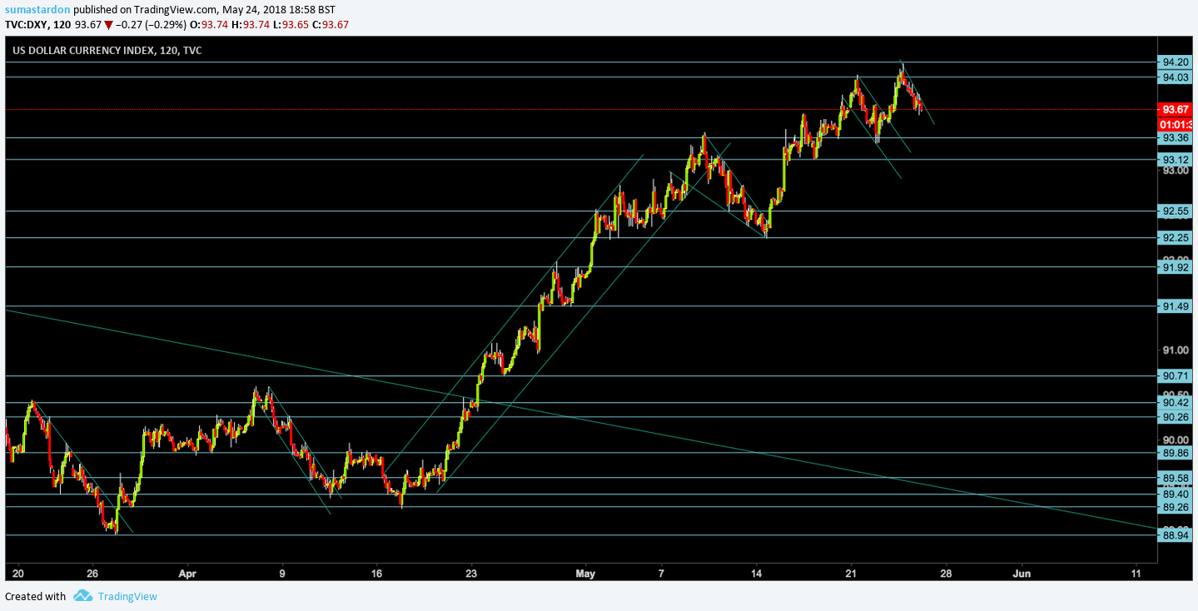Click the 93.00 axis price tick
Screen dimensions: 1198x611
[x=1175, y=171]
